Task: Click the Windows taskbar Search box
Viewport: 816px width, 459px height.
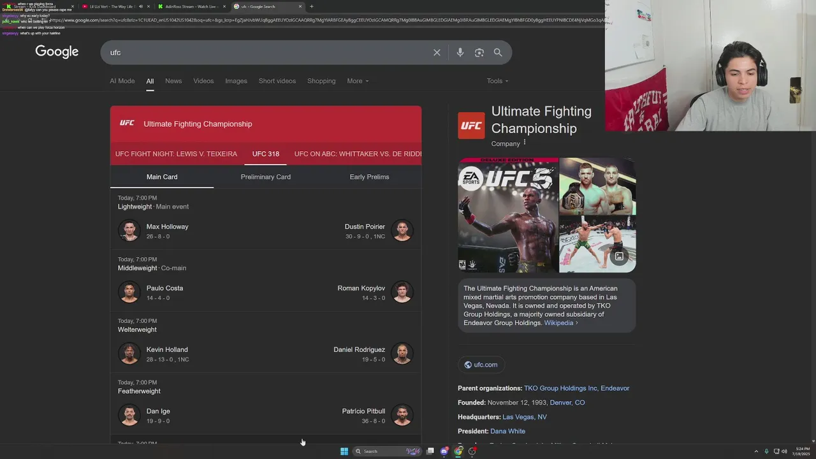Action: point(388,451)
